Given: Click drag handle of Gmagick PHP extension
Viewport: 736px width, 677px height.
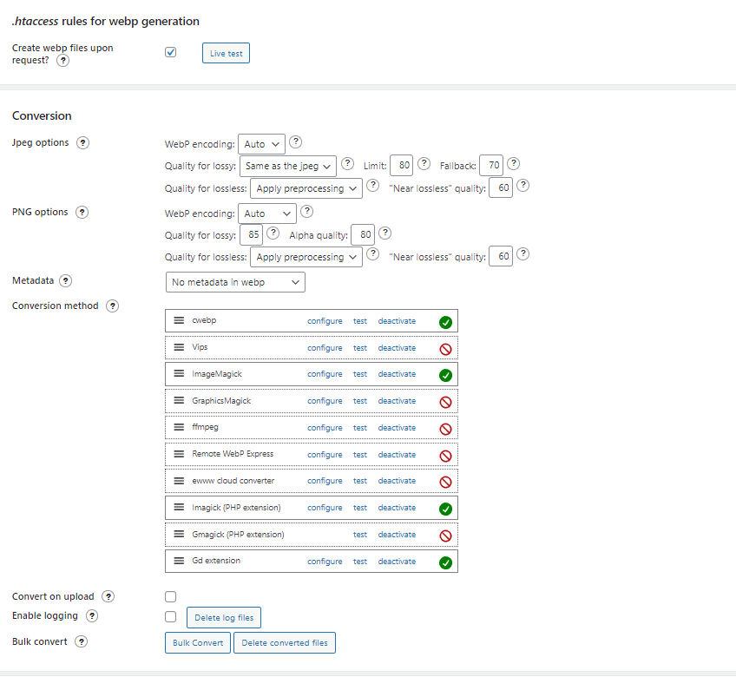Looking at the screenshot, I should pos(179,535).
